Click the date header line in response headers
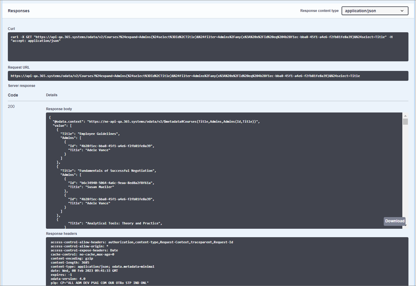The width and height of the screenshot is (416, 286). coord(84,271)
